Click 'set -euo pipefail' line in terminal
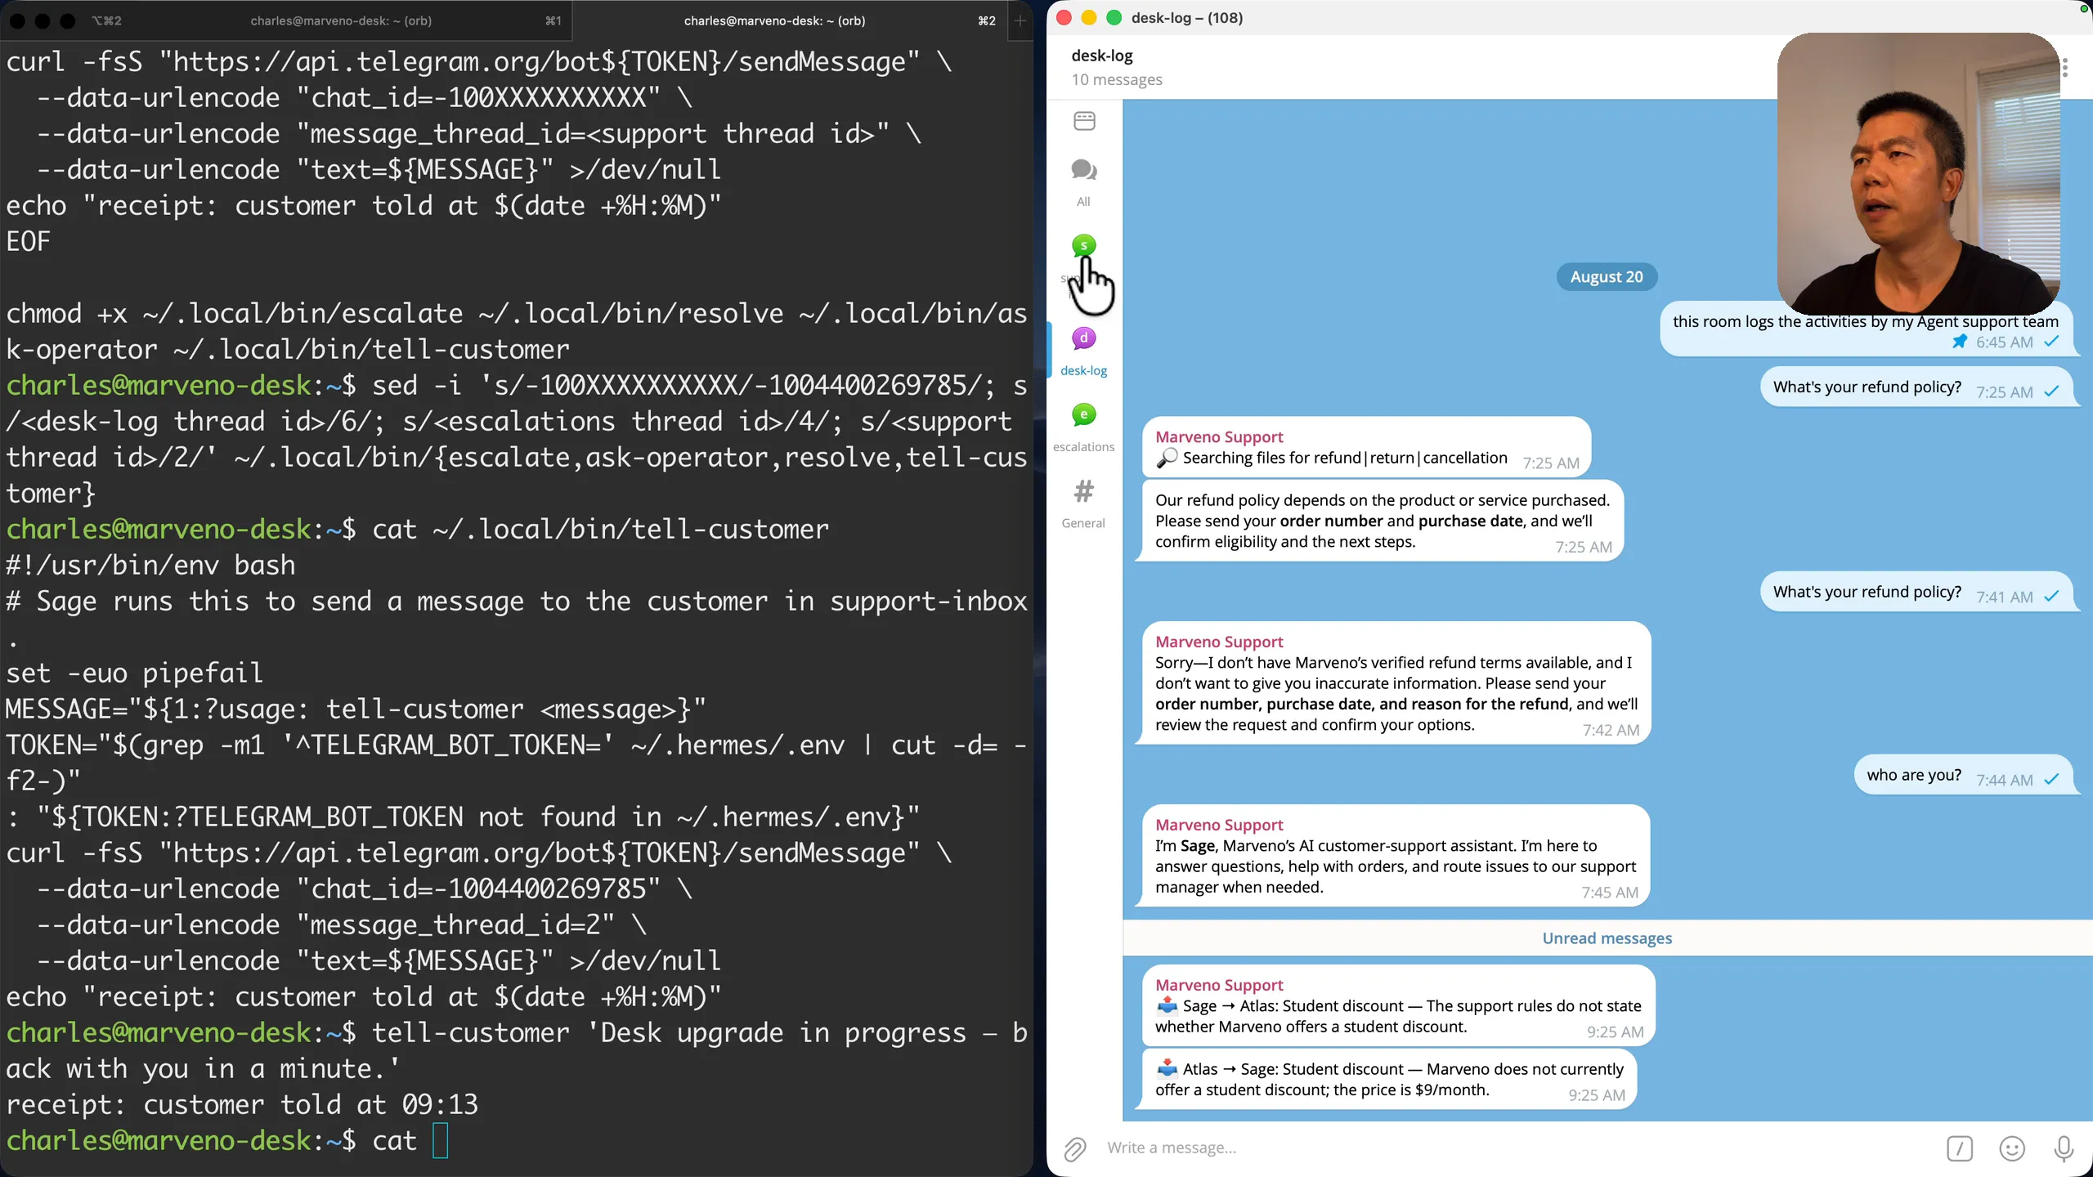2093x1177 pixels. pos(134,674)
